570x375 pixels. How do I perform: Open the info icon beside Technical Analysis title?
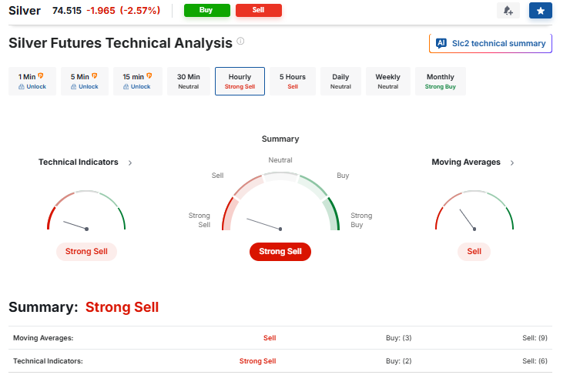coord(240,41)
